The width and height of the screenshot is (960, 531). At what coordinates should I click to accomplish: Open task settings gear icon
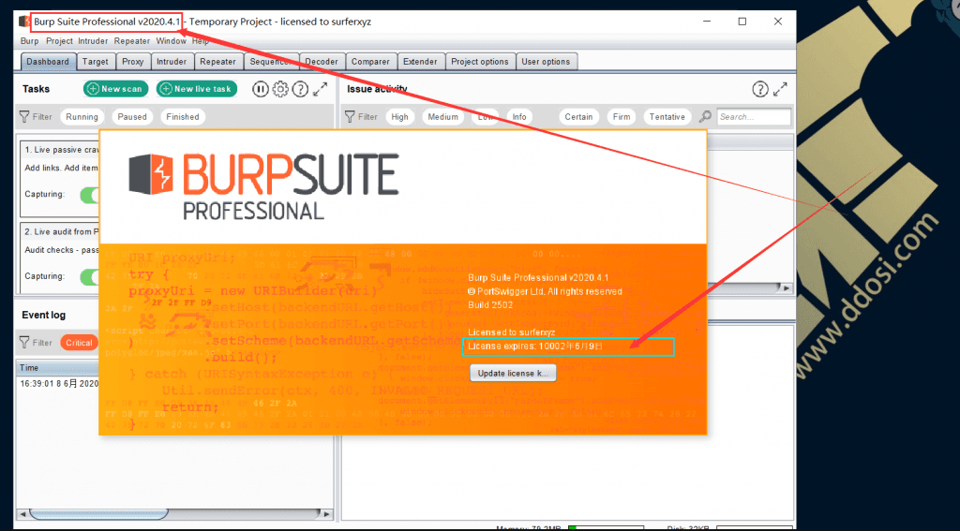click(x=280, y=89)
